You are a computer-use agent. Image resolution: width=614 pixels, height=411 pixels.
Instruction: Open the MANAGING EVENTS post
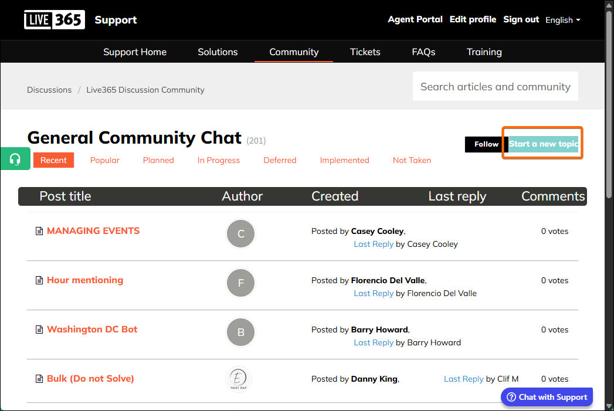[93, 231]
